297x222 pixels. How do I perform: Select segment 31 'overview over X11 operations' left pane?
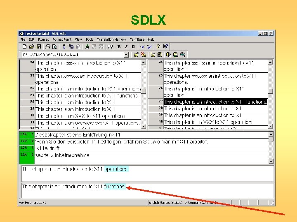pyautogui.click(x=88, y=123)
